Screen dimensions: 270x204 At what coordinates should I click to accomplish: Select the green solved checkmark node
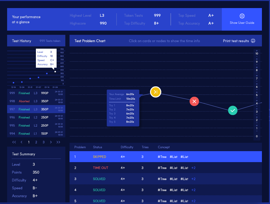232,111
